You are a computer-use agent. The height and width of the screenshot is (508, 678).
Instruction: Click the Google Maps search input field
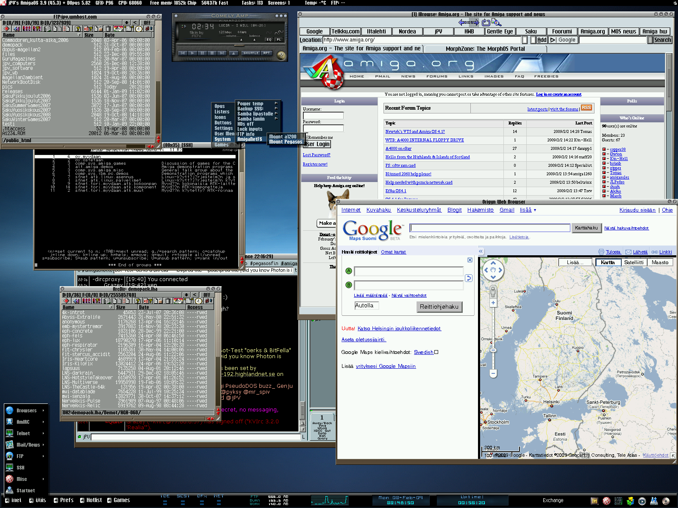point(490,228)
